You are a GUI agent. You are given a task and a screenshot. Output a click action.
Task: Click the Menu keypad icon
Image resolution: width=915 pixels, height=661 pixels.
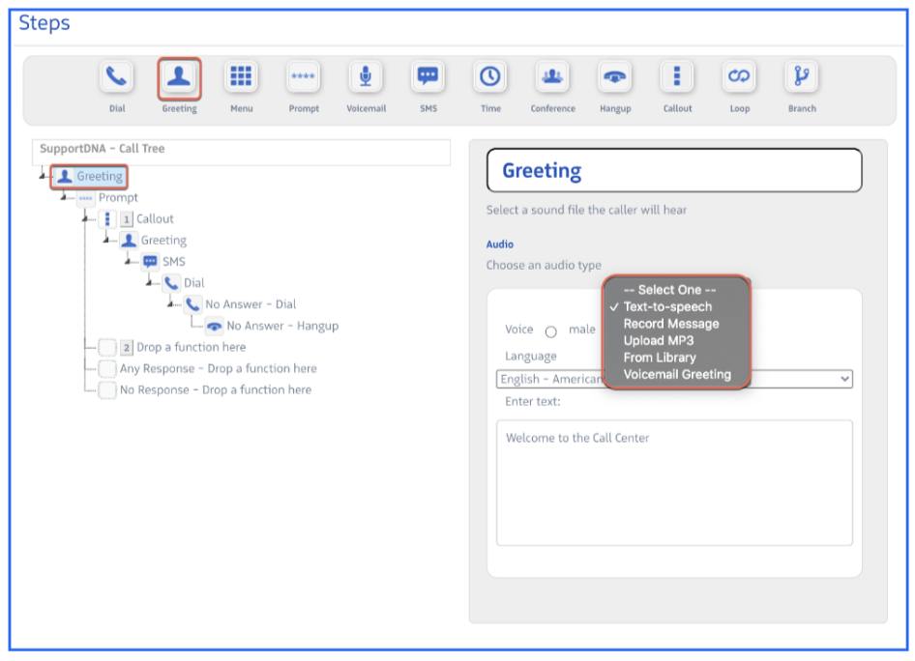point(241,77)
